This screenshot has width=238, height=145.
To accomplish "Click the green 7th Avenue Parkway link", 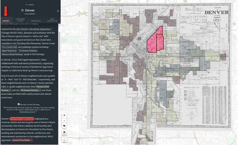I will [x=31, y=90].
